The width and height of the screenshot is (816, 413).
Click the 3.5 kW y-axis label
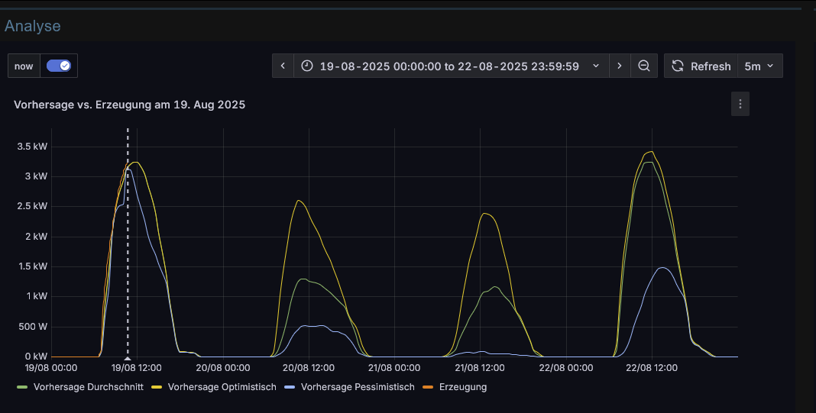point(32,146)
